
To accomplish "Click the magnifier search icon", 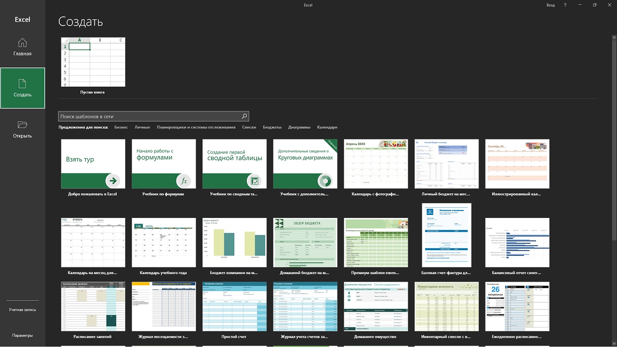I will (x=244, y=116).
